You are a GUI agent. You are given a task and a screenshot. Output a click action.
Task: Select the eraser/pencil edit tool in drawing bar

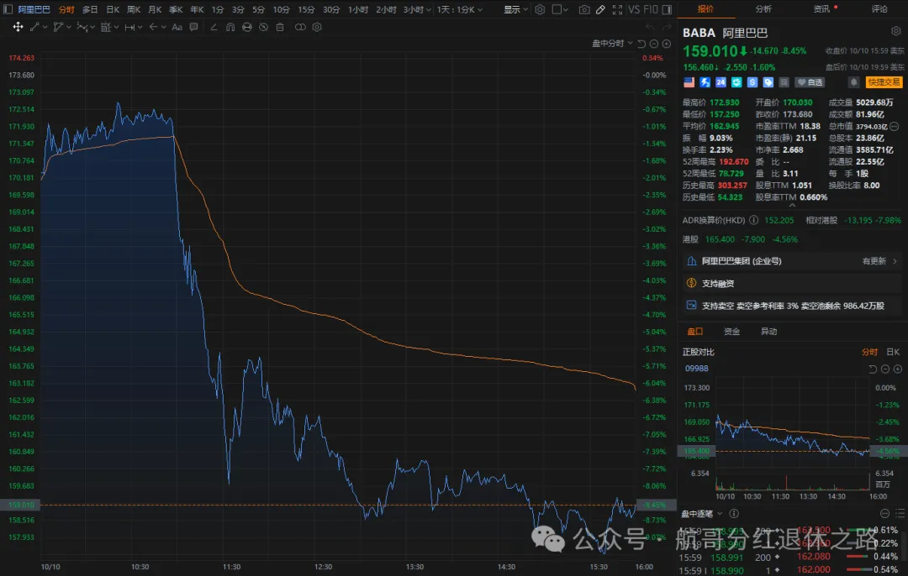(x=214, y=27)
